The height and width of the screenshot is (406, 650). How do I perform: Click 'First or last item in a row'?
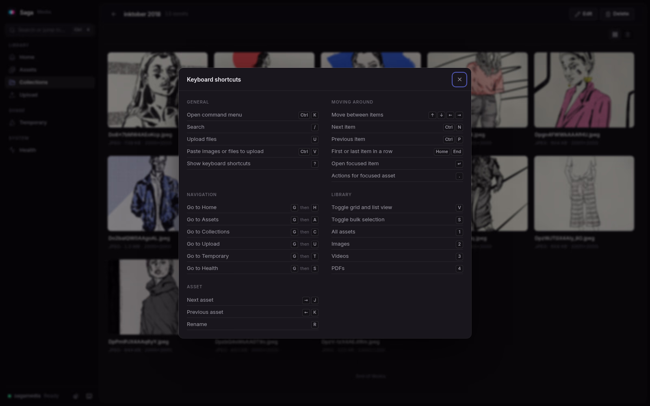click(362, 151)
